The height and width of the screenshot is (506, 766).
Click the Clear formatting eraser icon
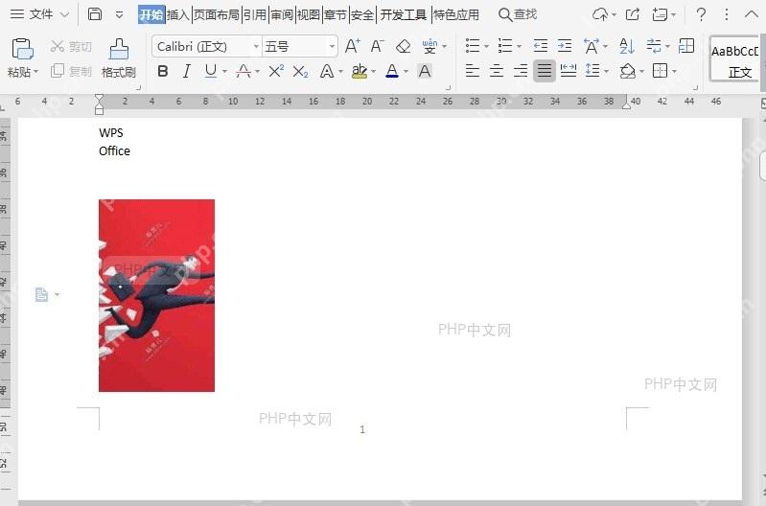click(403, 46)
